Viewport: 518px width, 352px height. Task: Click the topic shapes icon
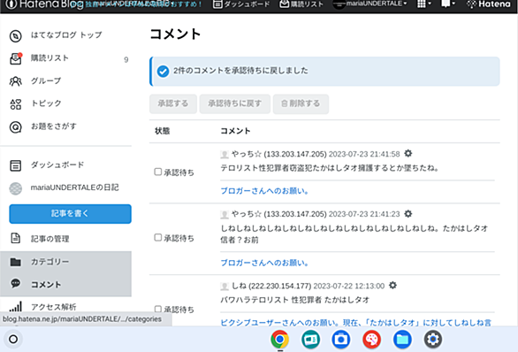pyautogui.click(x=16, y=104)
